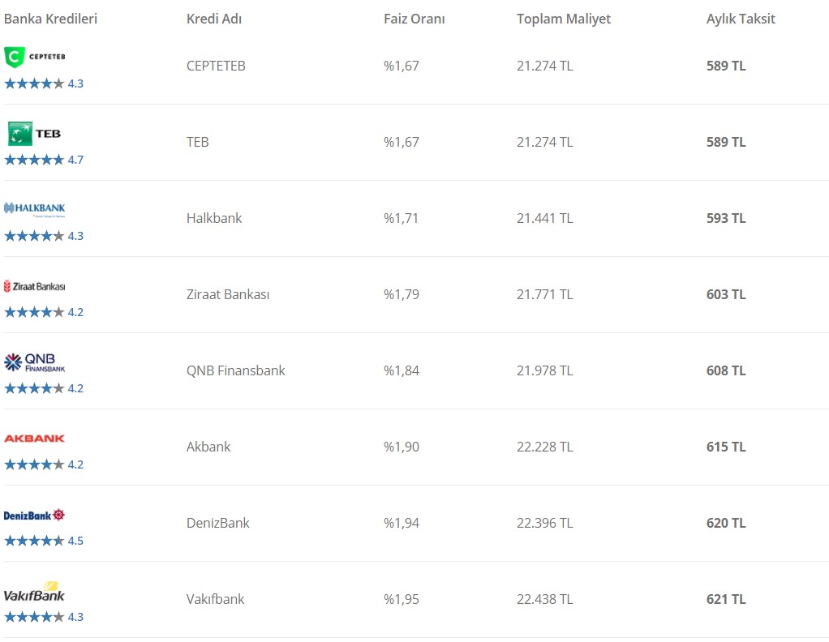Viewport: 829px width, 642px height.
Task: Open the Halkbank credit name link
Action: (214, 218)
